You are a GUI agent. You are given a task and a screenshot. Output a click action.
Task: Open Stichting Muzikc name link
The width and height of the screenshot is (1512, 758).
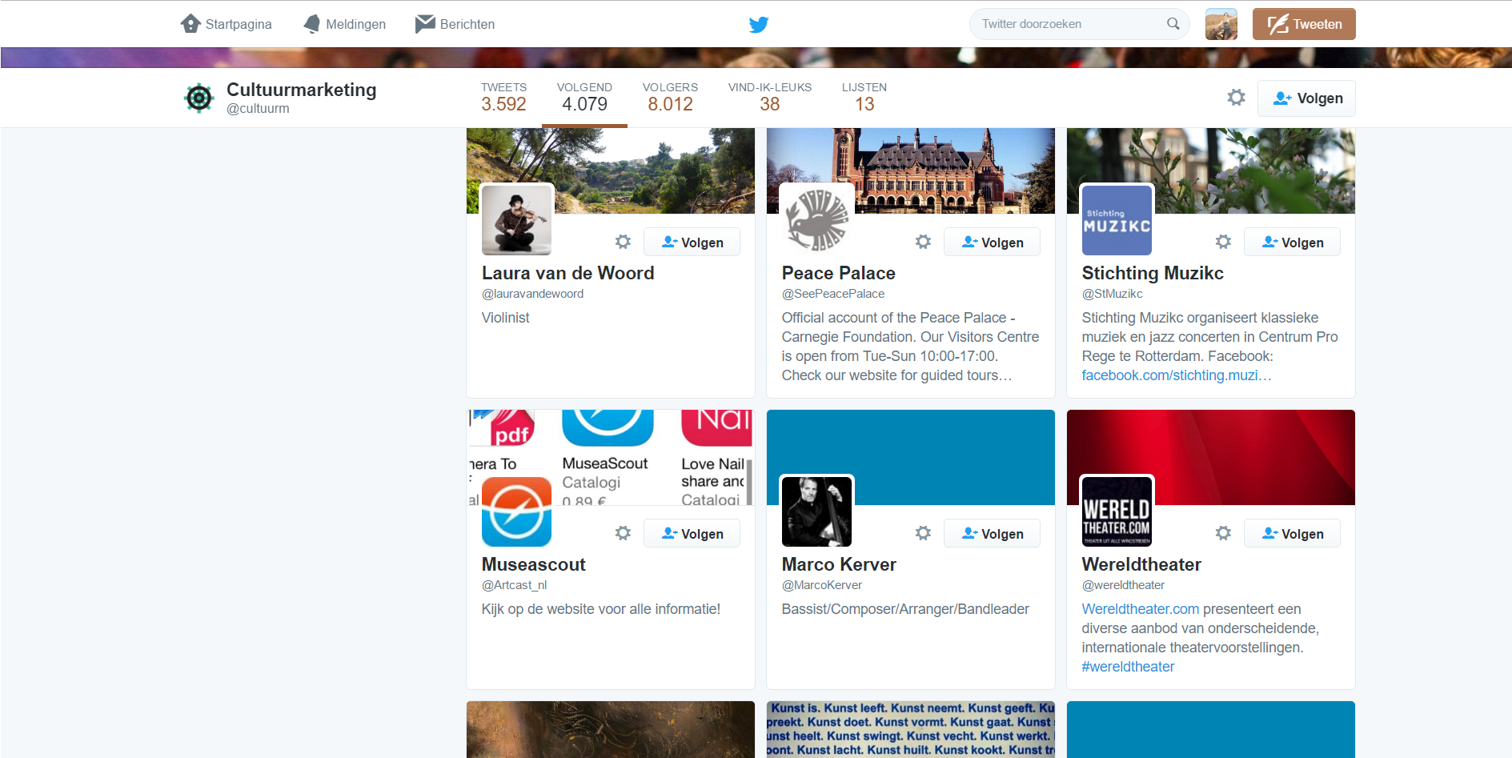(x=1153, y=273)
